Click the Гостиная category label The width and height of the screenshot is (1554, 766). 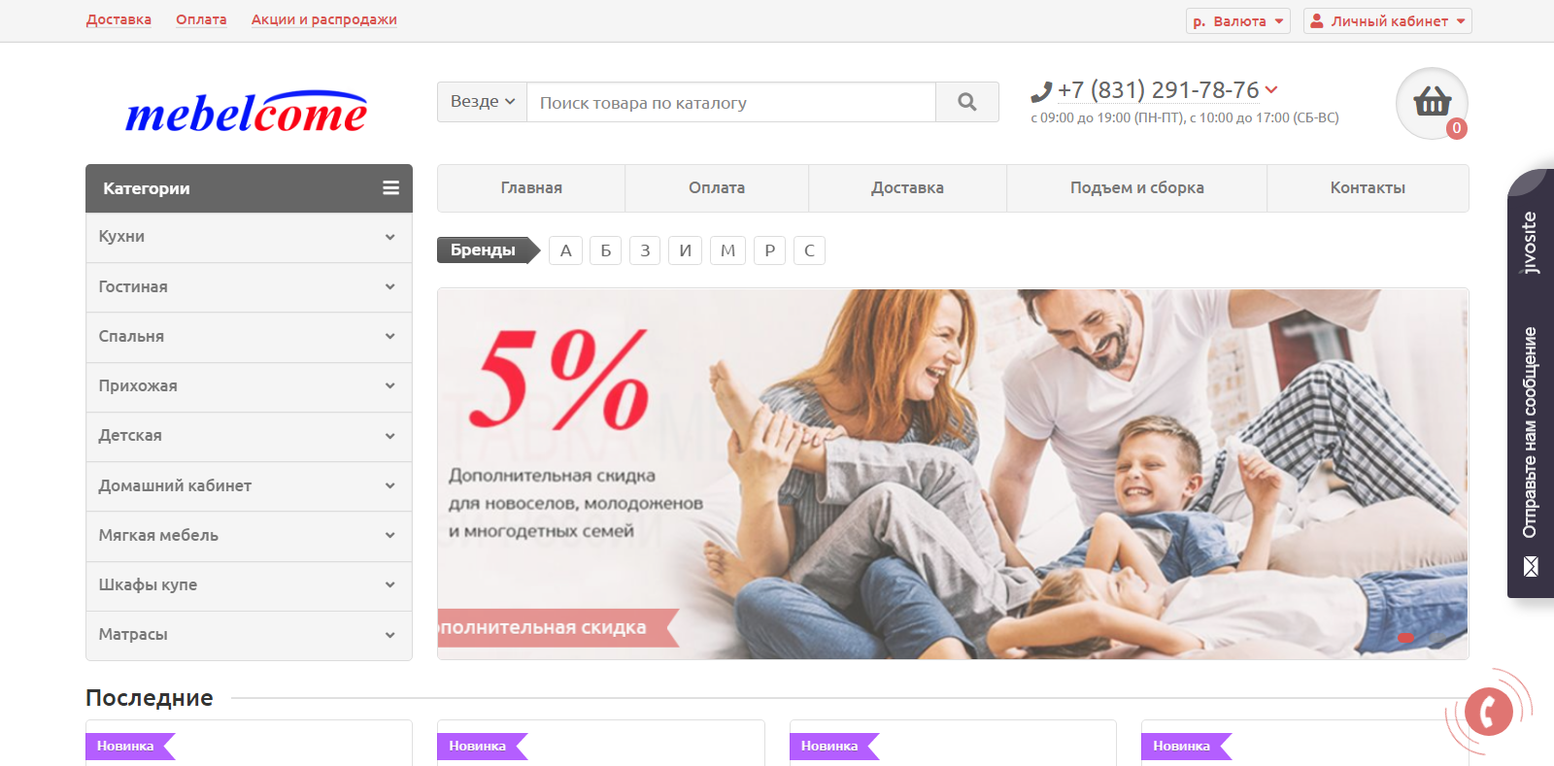pos(133,286)
